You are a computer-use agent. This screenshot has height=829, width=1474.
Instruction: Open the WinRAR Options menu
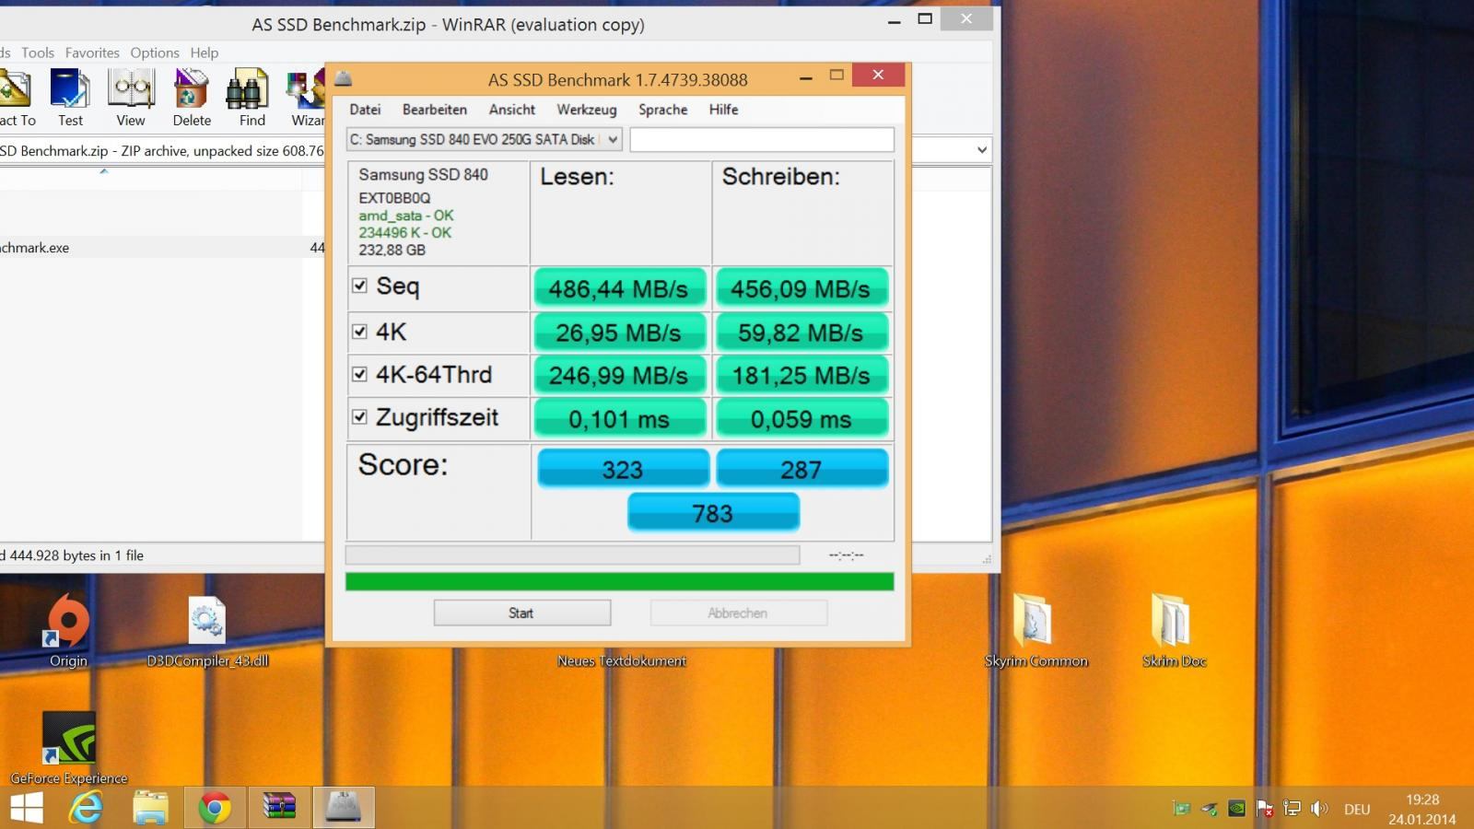click(155, 53)
